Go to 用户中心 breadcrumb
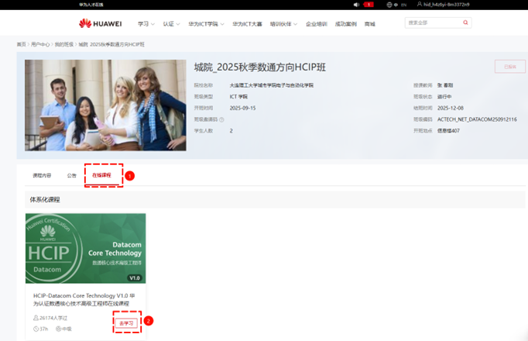This screenshot has width=528, height=341. [x=40, y=44]
